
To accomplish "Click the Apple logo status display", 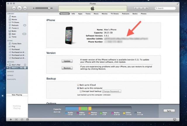I will (93, 8).
